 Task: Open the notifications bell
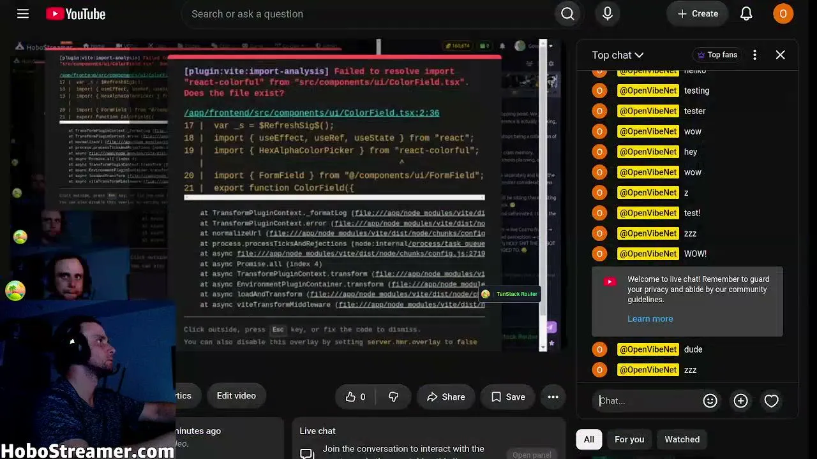coord(746,13)
